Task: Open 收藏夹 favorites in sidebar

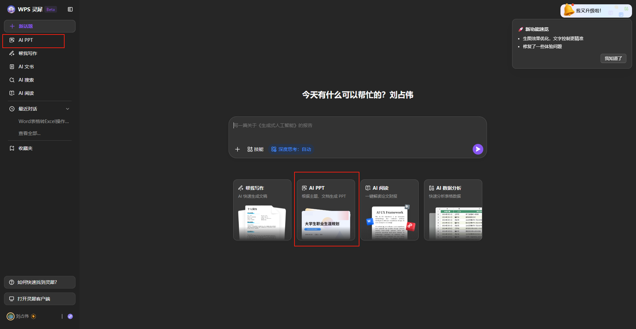Action: click(x=26, y=148)
